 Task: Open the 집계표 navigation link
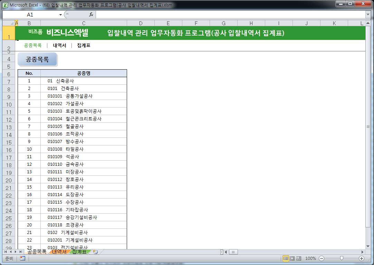(x=84, y=45)
